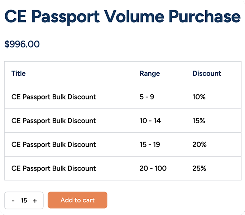Click the Discount column header
245x215 pixels.
tap(207, 73)
